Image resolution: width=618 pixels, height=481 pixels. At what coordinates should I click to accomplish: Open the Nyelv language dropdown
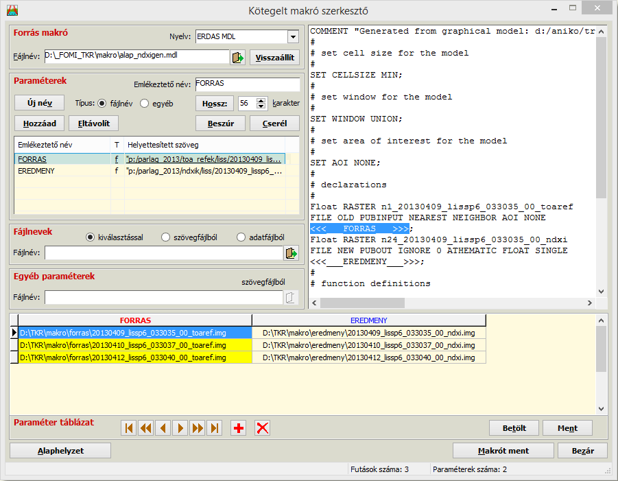pos(293,36)
